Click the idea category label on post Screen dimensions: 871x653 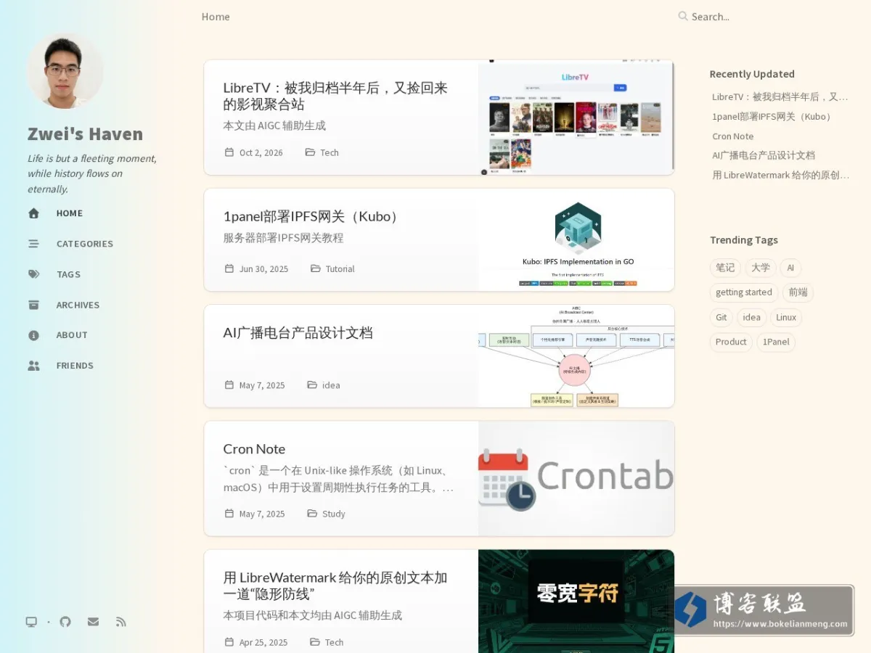pyautogui.click(x=331, y=385)
